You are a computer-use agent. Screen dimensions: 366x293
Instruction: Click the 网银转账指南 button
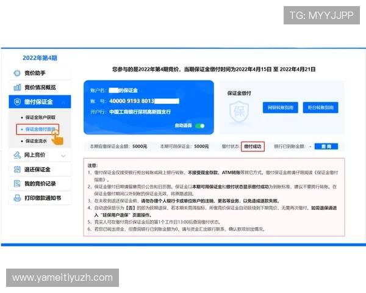281,107
